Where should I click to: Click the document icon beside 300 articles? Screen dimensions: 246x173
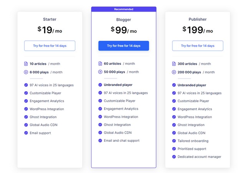(x=174, y=64)
